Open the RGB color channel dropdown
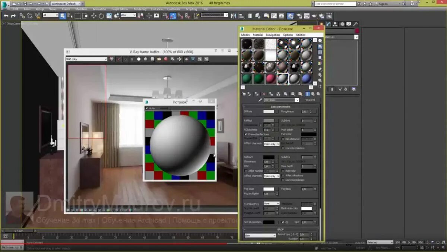Viewport: 447px width, 252px height. (87, 59)
